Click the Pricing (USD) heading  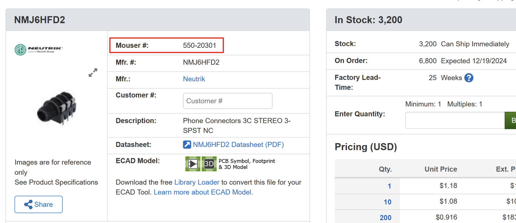[x=366, y=147]
